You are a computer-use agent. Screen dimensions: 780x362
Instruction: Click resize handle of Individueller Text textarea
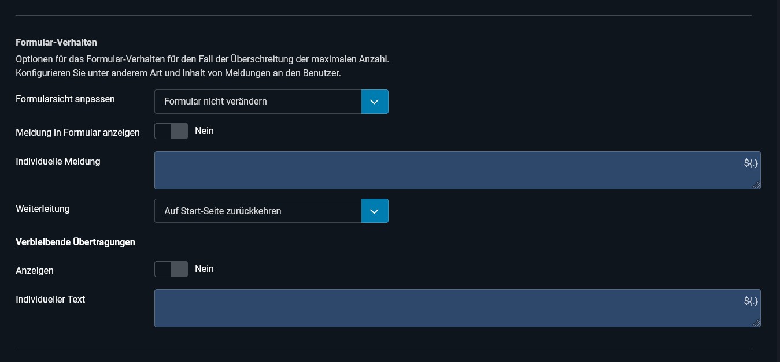756,323
